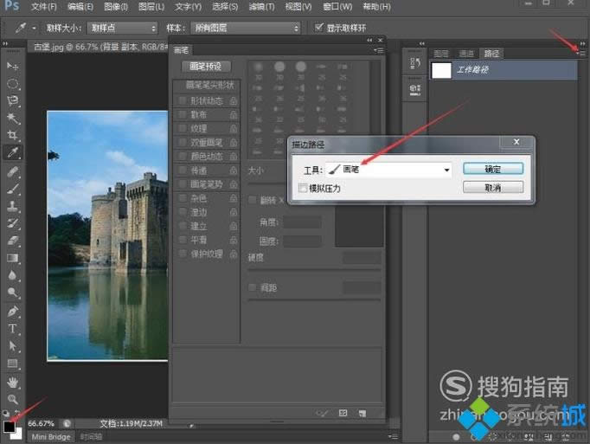Viewport: 590px width, 444px height.
Task: Select the History Brush tool
Action: click(12, 223)
